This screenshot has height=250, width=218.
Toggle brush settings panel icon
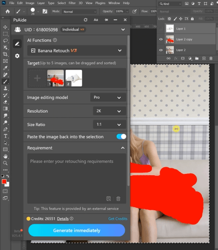[x=45, y=12]
